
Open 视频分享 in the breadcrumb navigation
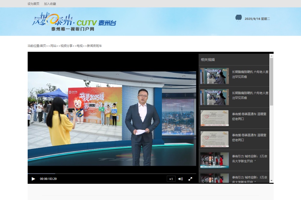click(x=67, y=46)
